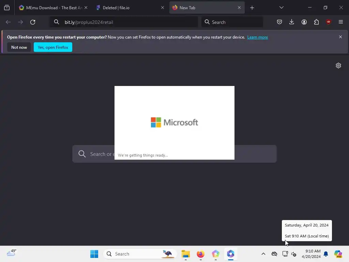Open the Windows Start menu

[x=94, y=254]
